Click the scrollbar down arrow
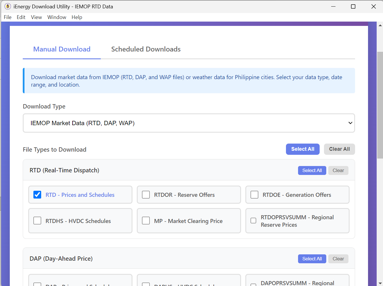This screenshot has width=383, height=286. pyautogui.click(x=380, y=283)
